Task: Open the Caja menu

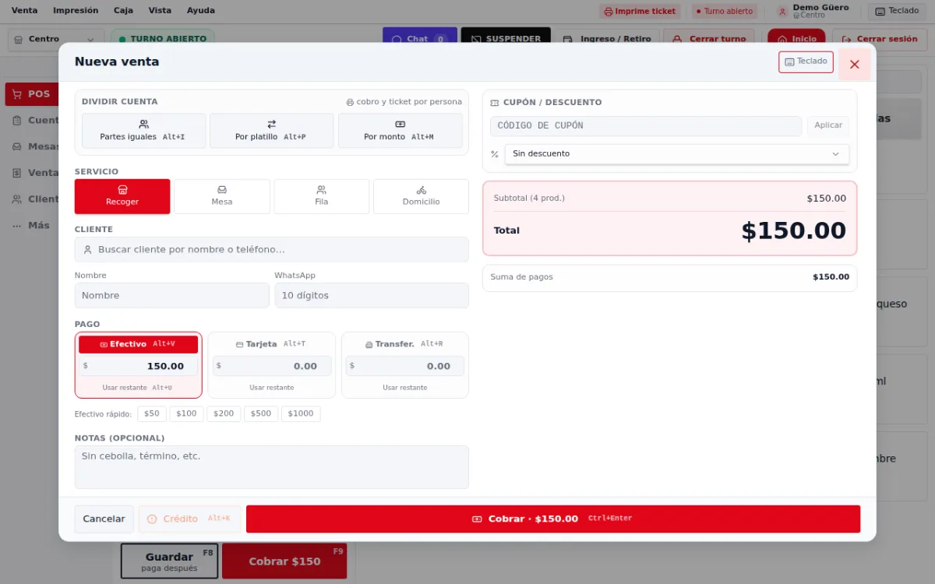Action: (123, 11)
